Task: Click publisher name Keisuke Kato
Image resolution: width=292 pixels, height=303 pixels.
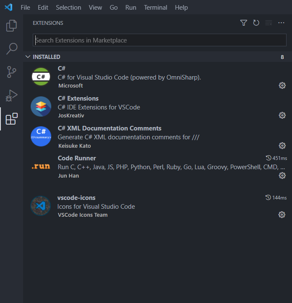Action: pos(74,146)
